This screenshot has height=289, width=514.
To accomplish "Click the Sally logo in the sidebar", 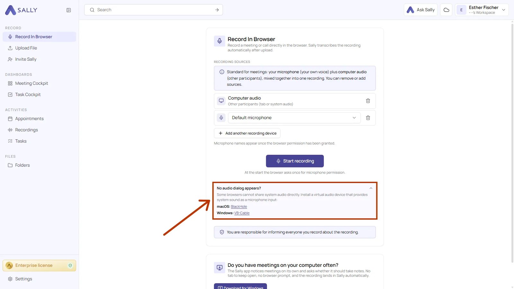I will tap(21, 10).
